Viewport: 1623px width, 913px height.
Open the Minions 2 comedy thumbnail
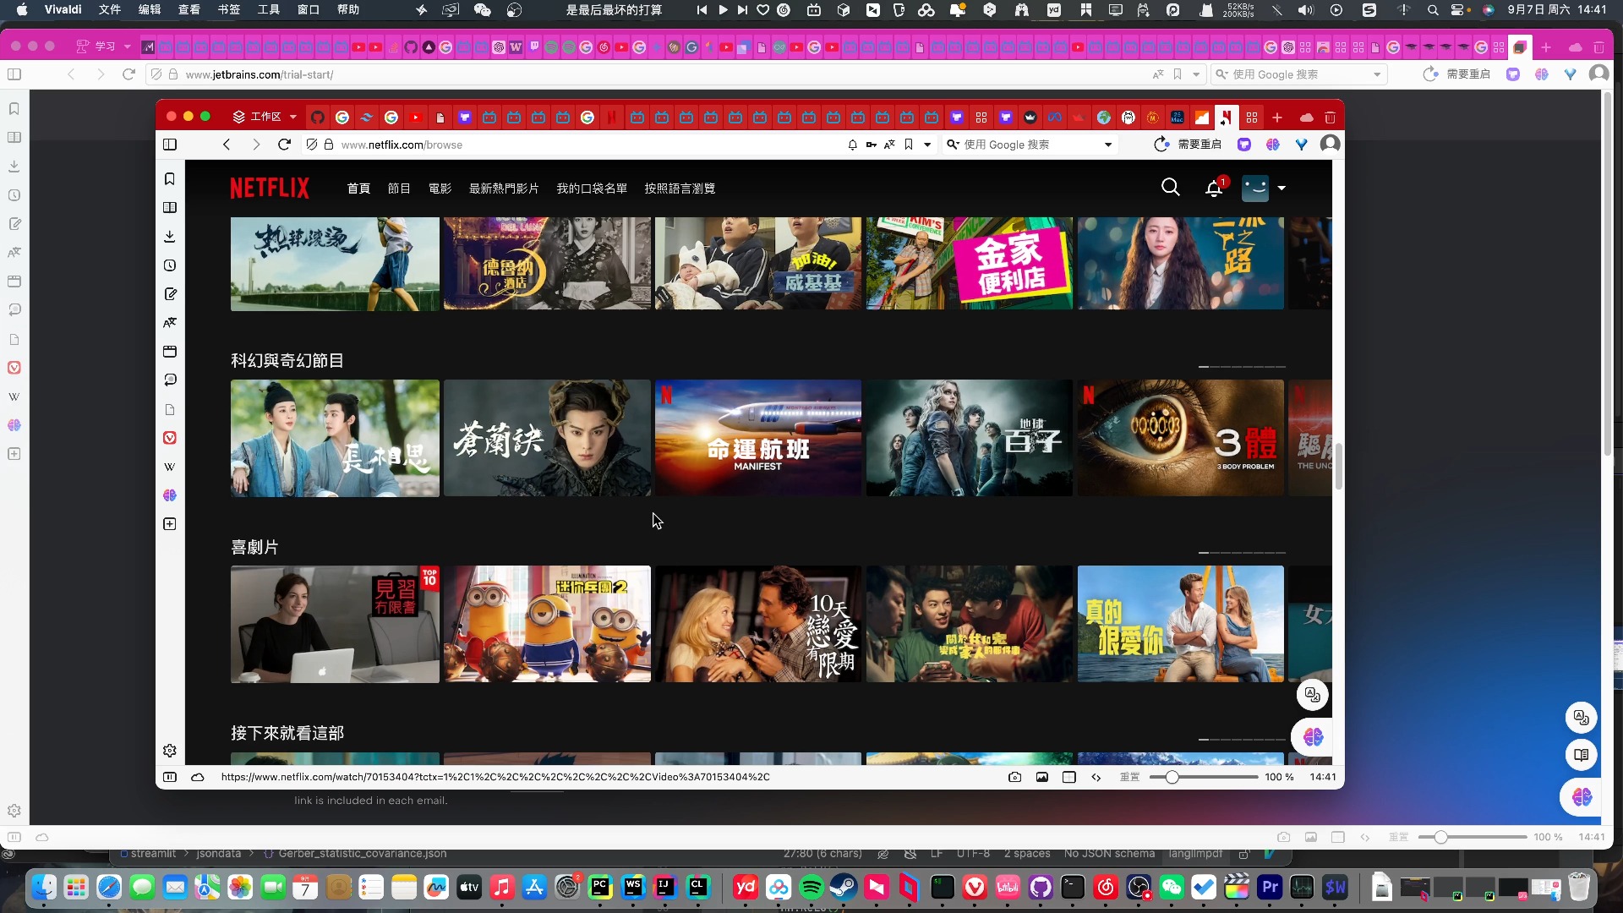547,624
